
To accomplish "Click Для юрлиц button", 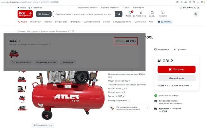I will click(x=165, y=22).
